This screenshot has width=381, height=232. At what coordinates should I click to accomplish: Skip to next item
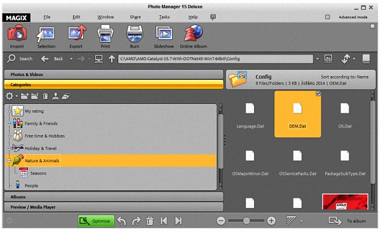(x=178, y=221)
